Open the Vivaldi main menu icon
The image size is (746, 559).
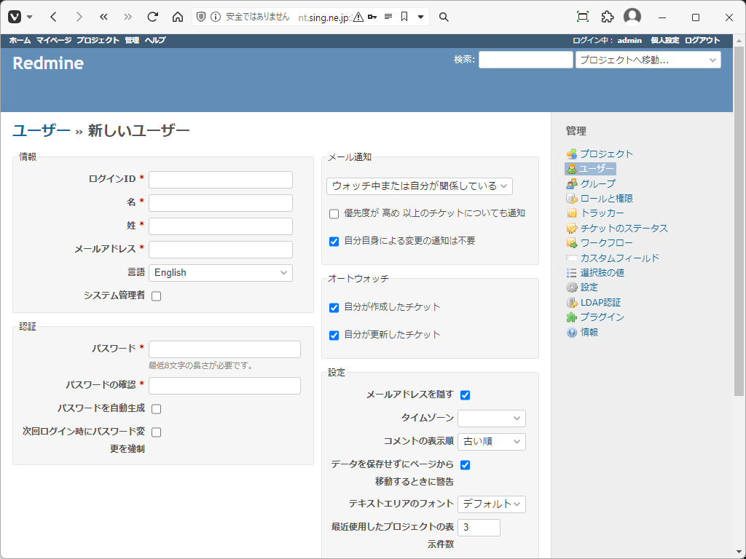pos(15,17)
